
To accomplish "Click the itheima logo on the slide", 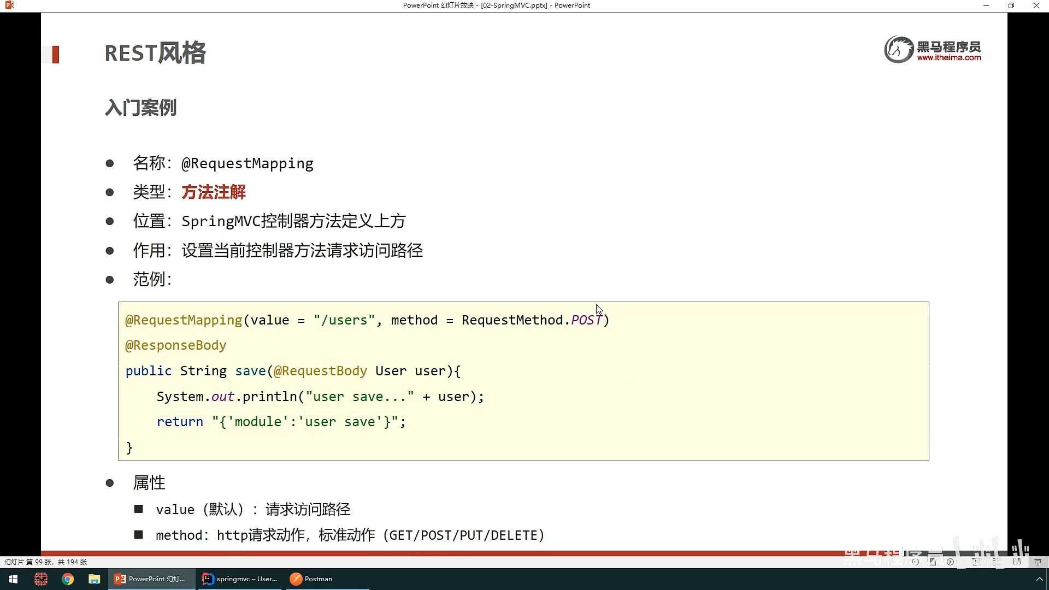I will click(932, 50).
